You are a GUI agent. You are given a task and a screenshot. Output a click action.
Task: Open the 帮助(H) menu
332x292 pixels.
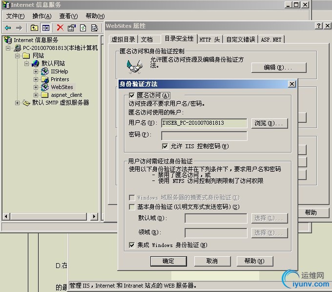[x=95, y=16]
